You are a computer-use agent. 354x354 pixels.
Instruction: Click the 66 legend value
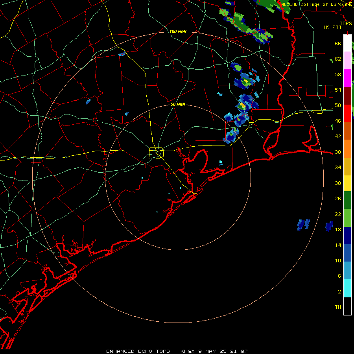click(338, 43)
